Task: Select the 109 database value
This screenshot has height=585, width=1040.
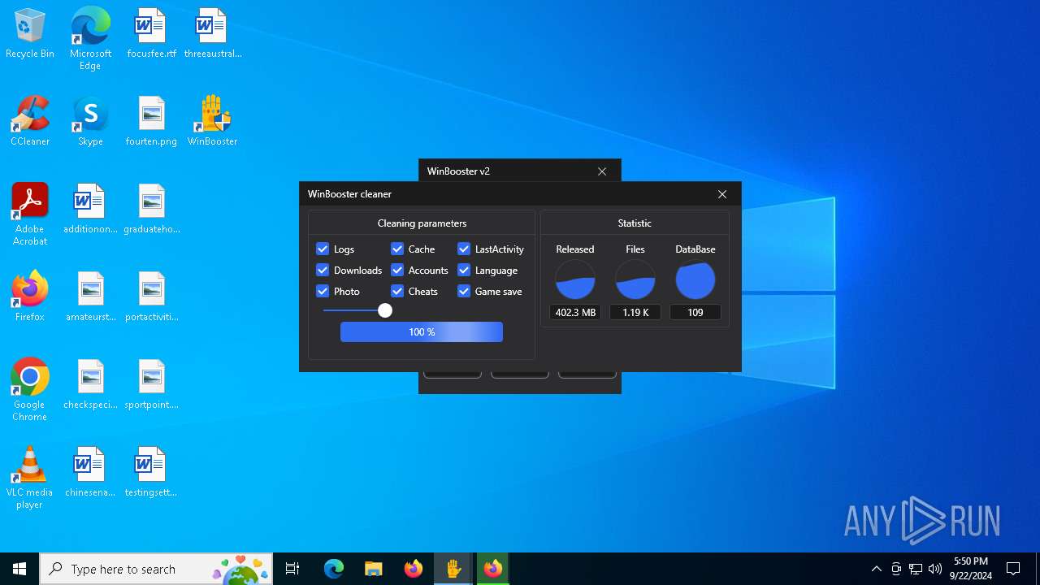Action: 695,312
